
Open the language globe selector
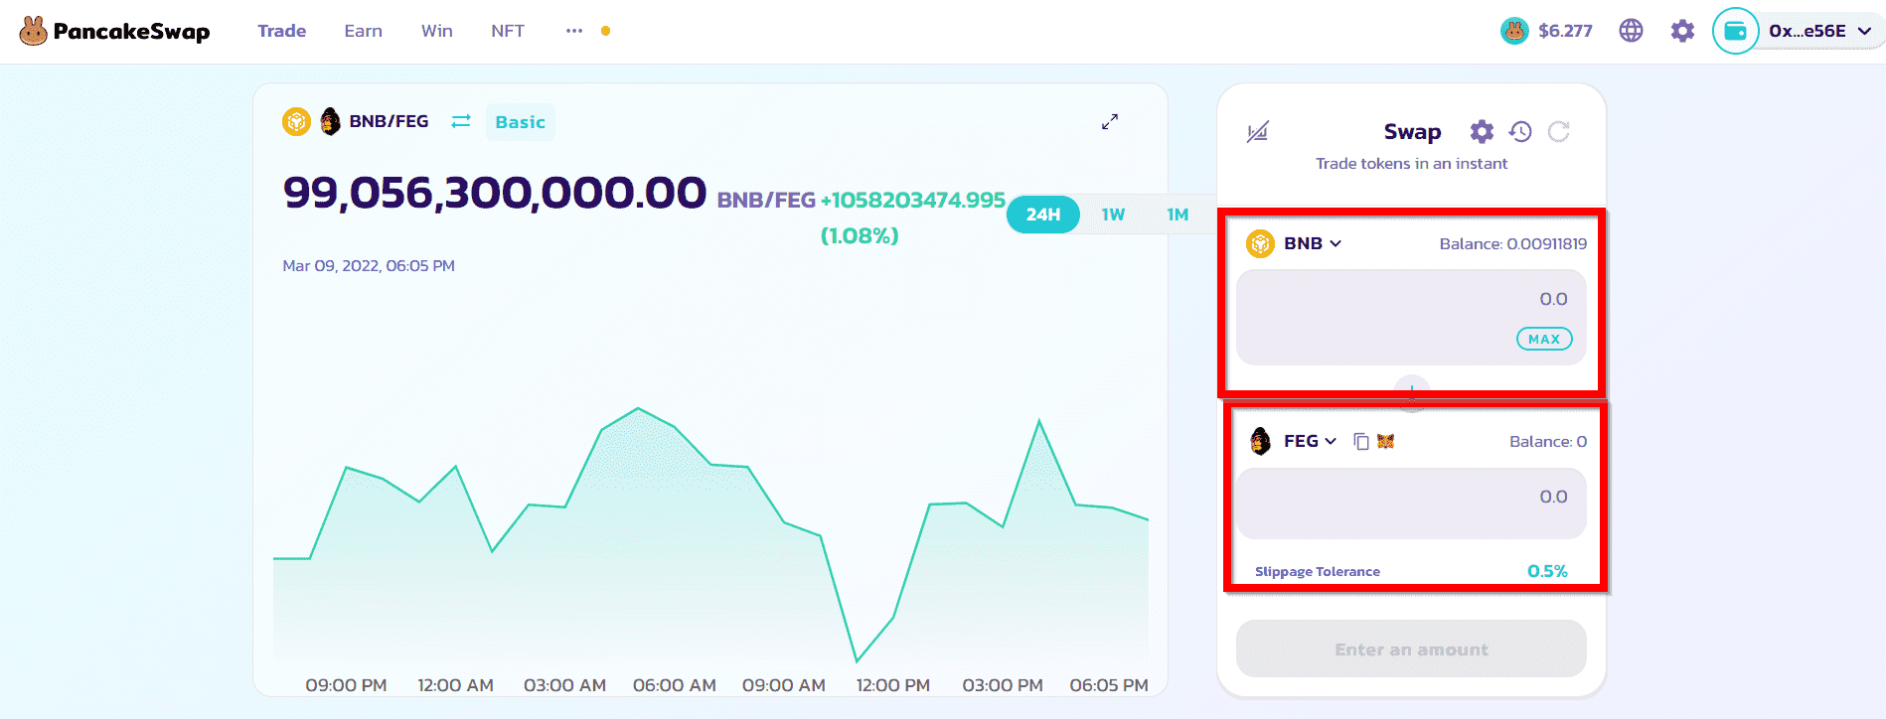[1631, 31]
